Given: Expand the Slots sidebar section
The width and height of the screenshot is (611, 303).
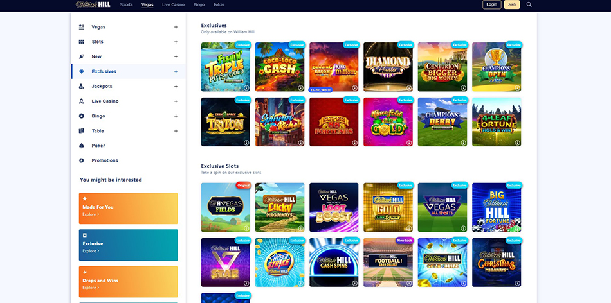Looking at the screenshot, I should pos(176,42).
